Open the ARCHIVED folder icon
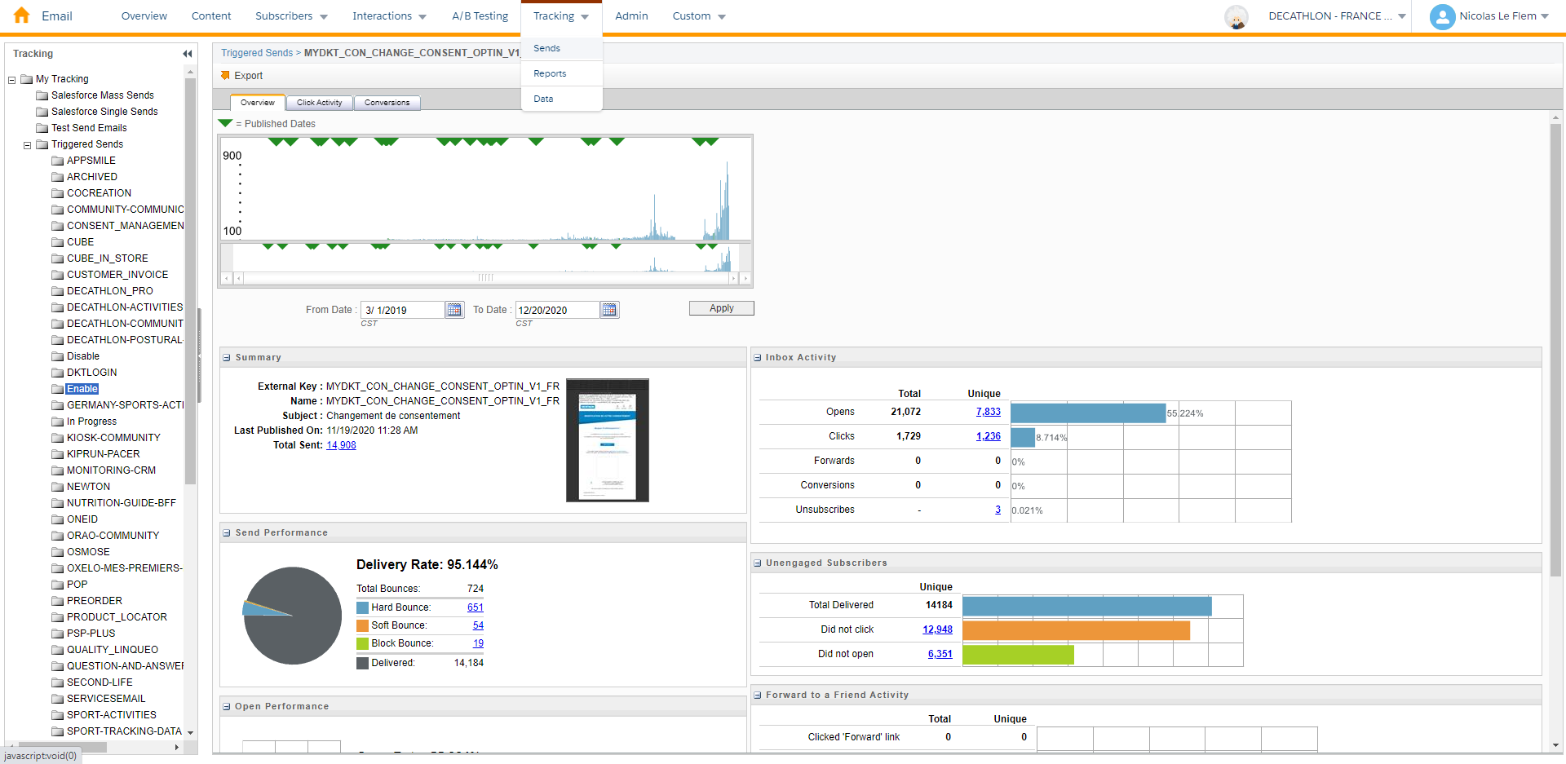This screenshot has width=1566, height=764. (x=57, y=177)
